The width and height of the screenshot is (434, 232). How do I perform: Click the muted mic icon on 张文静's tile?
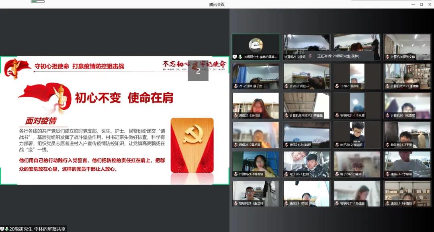click(387, 57)
